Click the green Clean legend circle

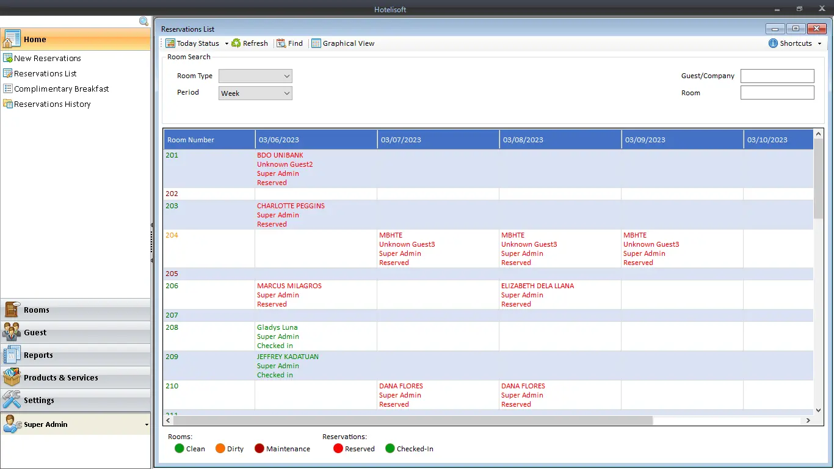coord(179,448)
